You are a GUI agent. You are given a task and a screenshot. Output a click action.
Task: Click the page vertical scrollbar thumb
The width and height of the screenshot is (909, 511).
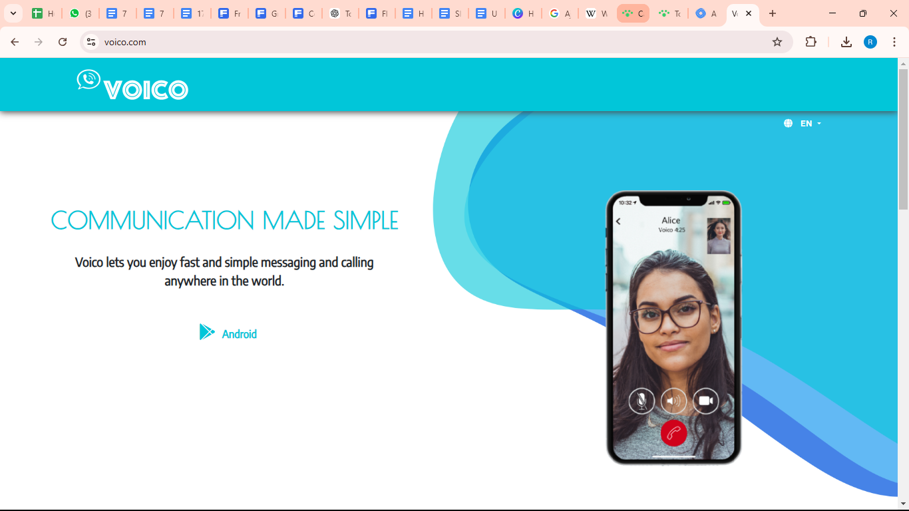pyautogui.click(x=903, y=138)
